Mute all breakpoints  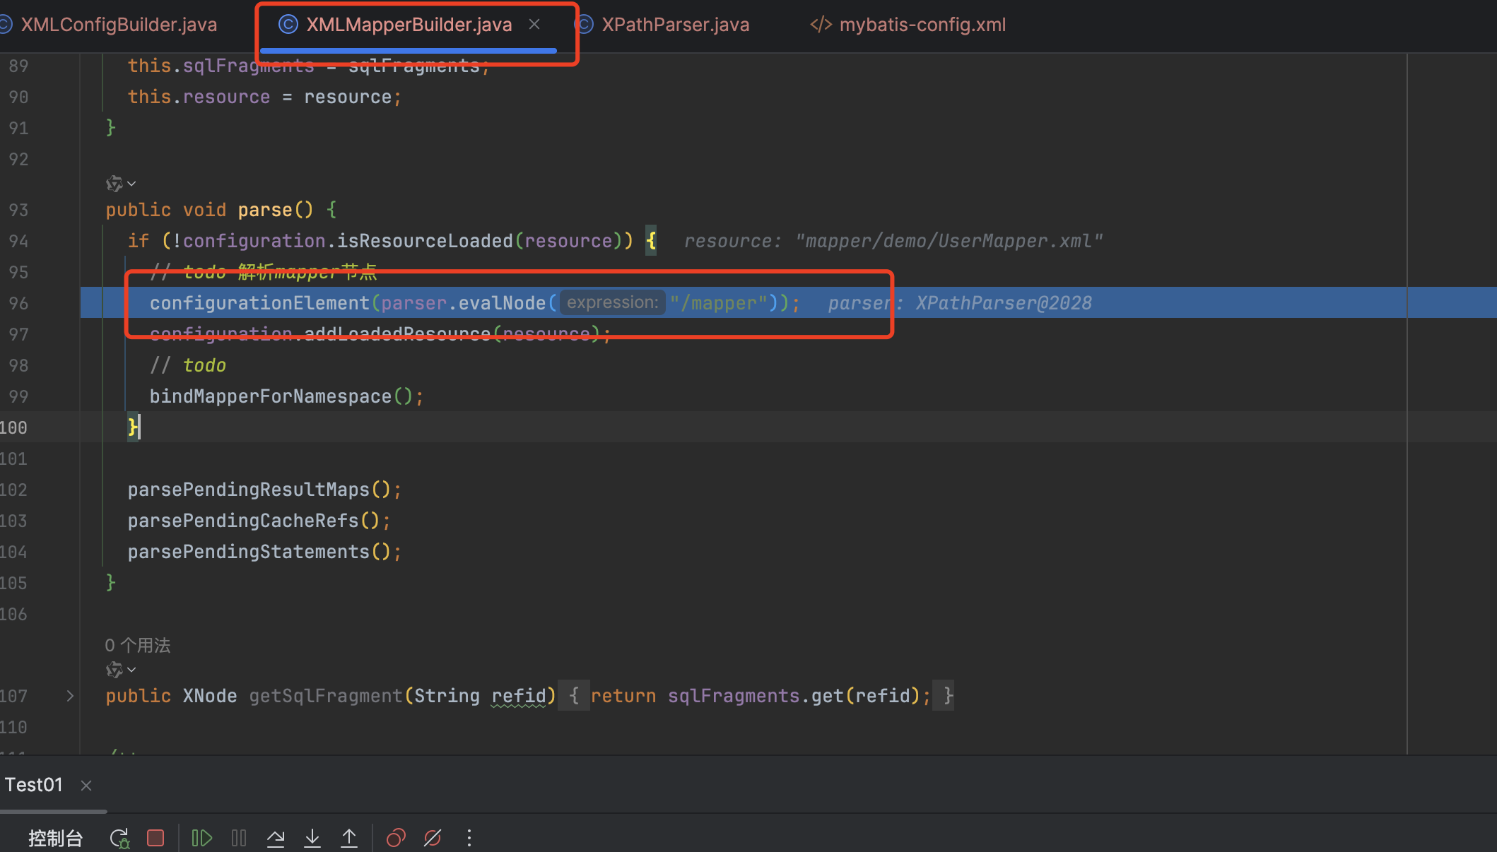pyautogui.click(x=433, y=839)
